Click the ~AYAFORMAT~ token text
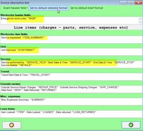The image size is (143, 131). (x=26, y=50)
